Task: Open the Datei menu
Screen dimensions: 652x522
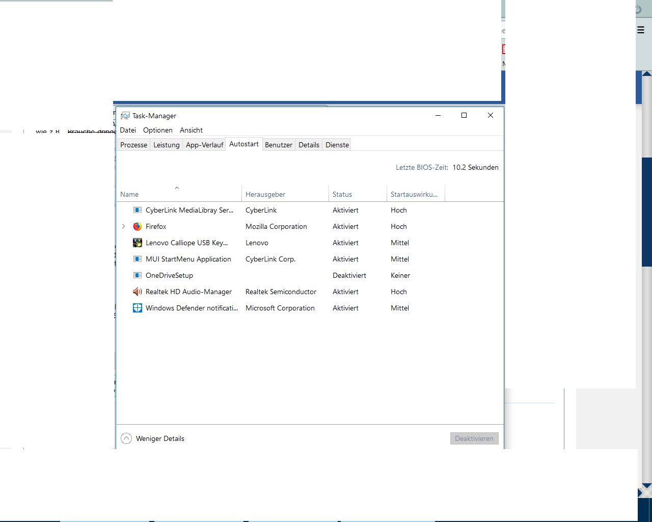Action: [x=128, y=130]
